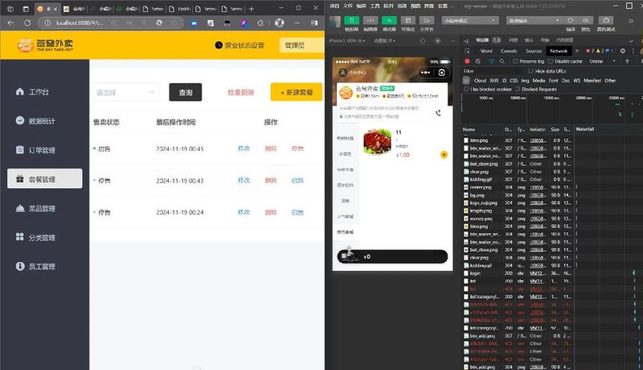This screenshot has height=370, width=643.
Task: Click the 查询 search button
Action: pos(186,92)
